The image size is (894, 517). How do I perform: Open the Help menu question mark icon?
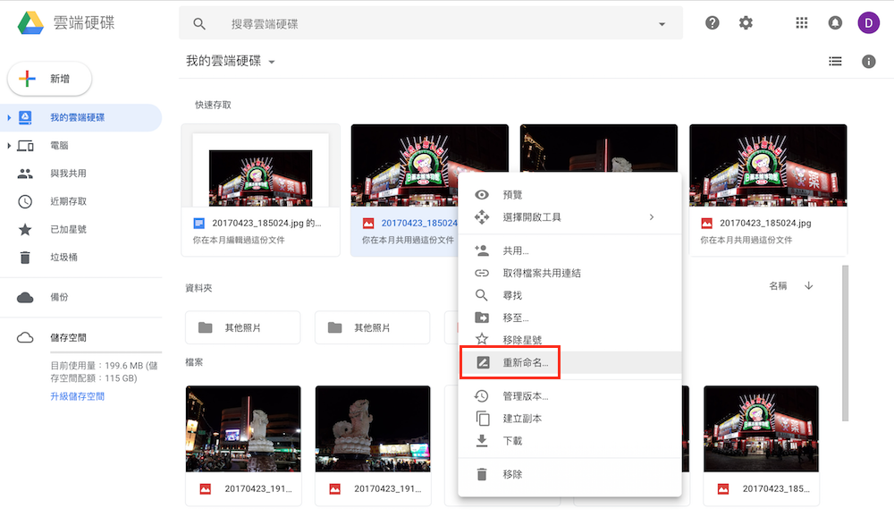pos(712,22)
